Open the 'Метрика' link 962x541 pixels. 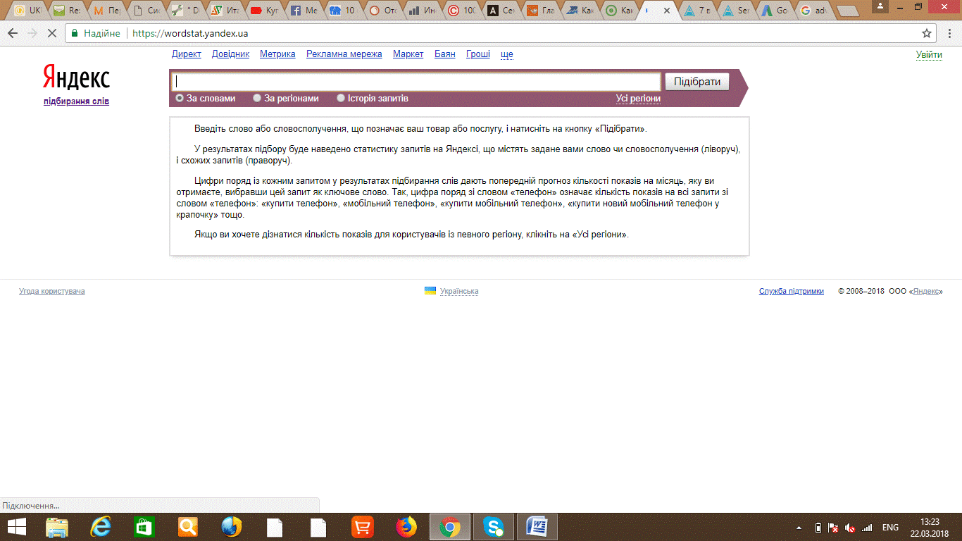click(277, 54)
